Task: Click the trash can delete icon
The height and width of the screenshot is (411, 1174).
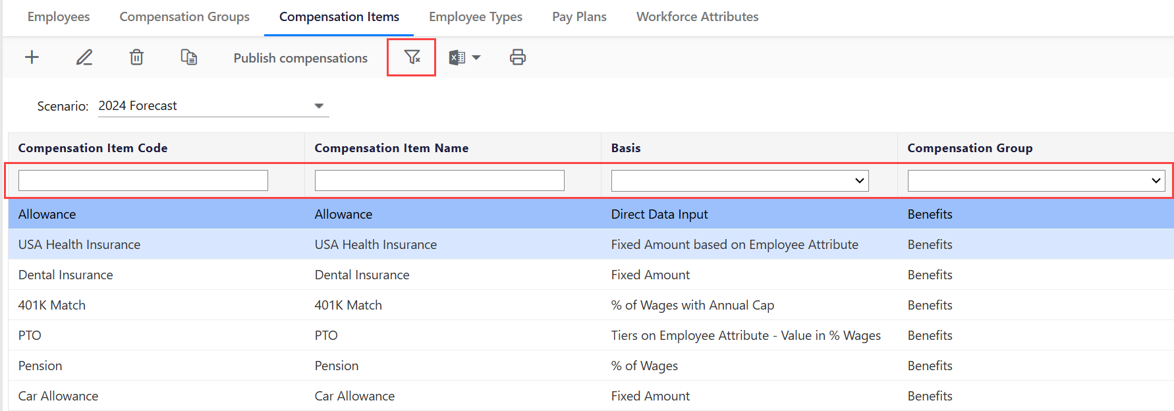Action: coord(136,57)
